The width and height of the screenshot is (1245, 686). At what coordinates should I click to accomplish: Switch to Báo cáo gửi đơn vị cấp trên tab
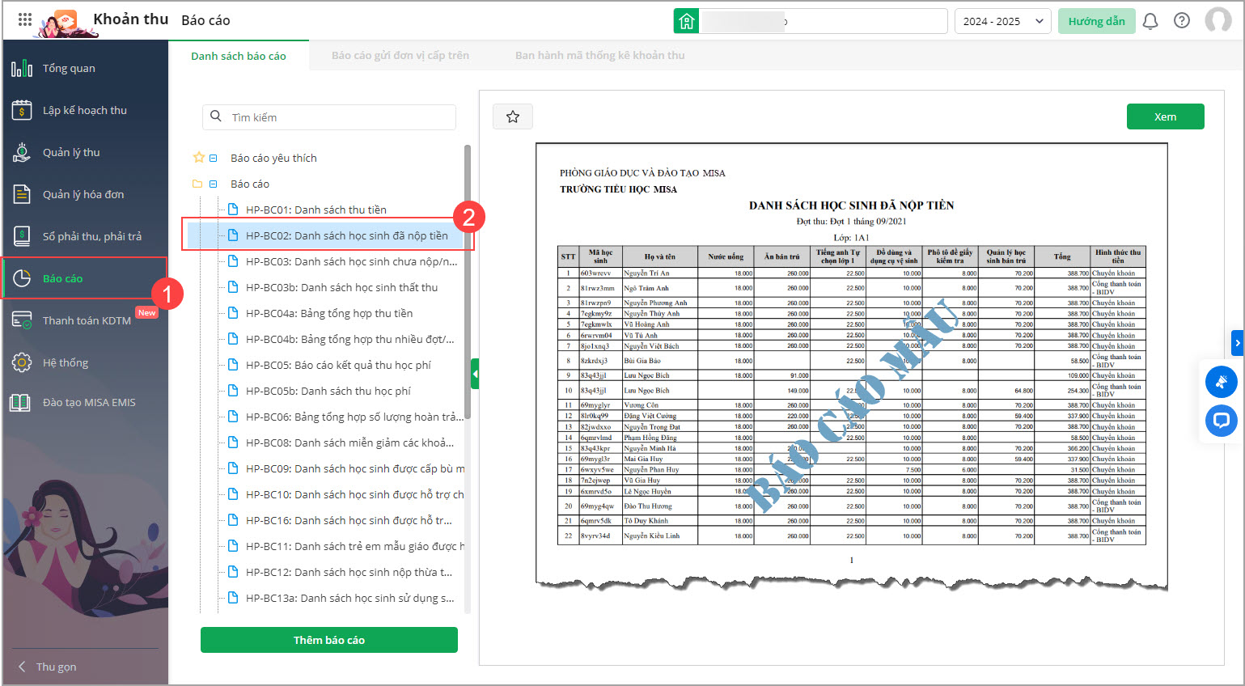pos(400,56)
